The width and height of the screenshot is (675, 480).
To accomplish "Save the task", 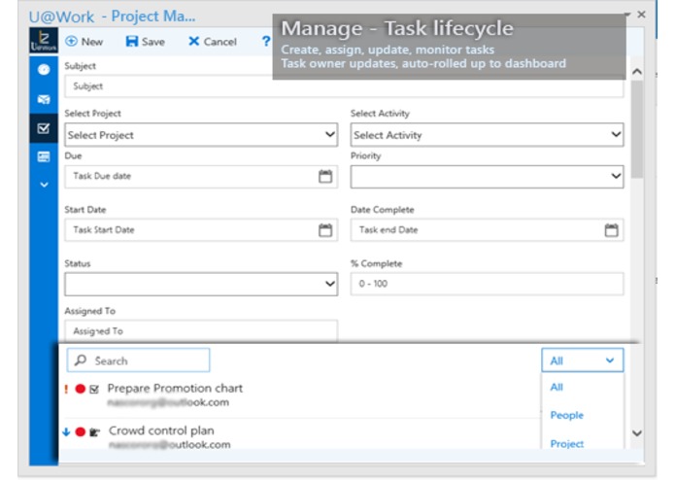I will (x=145, y=42).
